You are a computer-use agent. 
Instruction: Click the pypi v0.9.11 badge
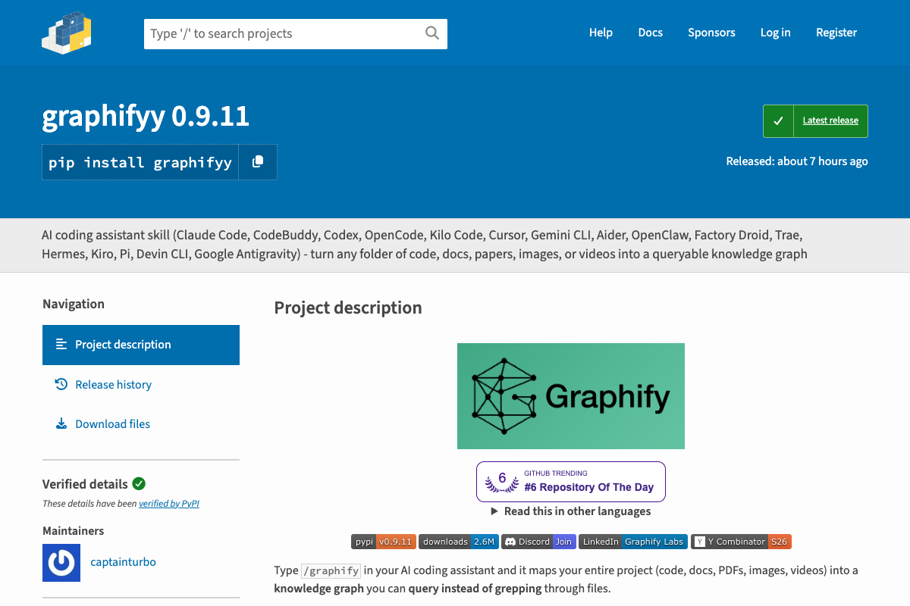pos(384,542)
